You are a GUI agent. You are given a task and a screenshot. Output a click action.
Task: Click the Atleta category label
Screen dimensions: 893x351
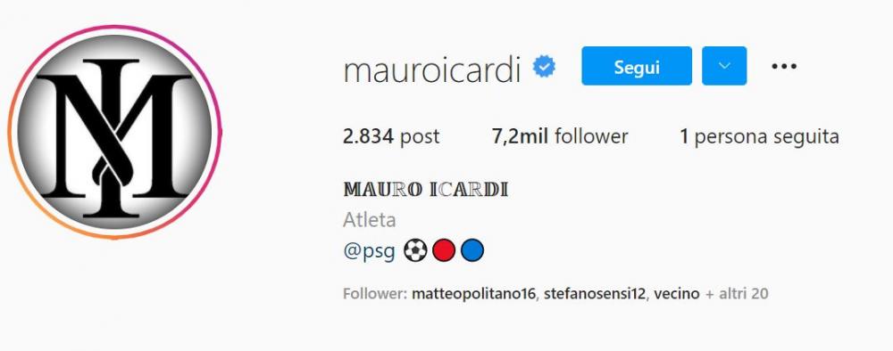tap(369, 220)
